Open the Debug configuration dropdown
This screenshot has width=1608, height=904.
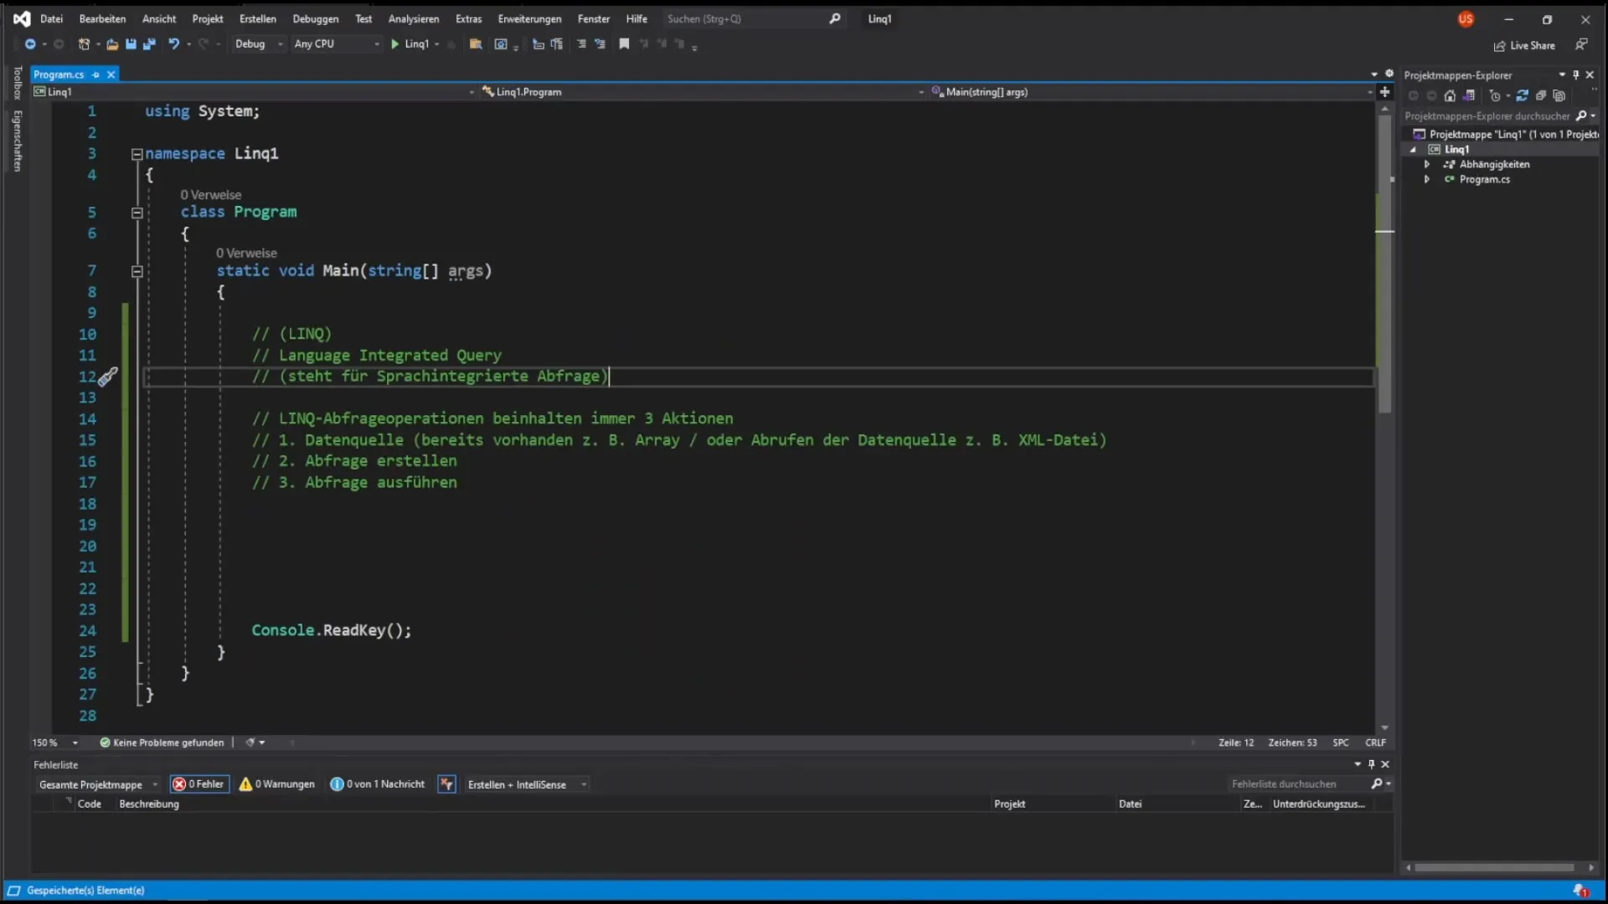click(259, 44)
